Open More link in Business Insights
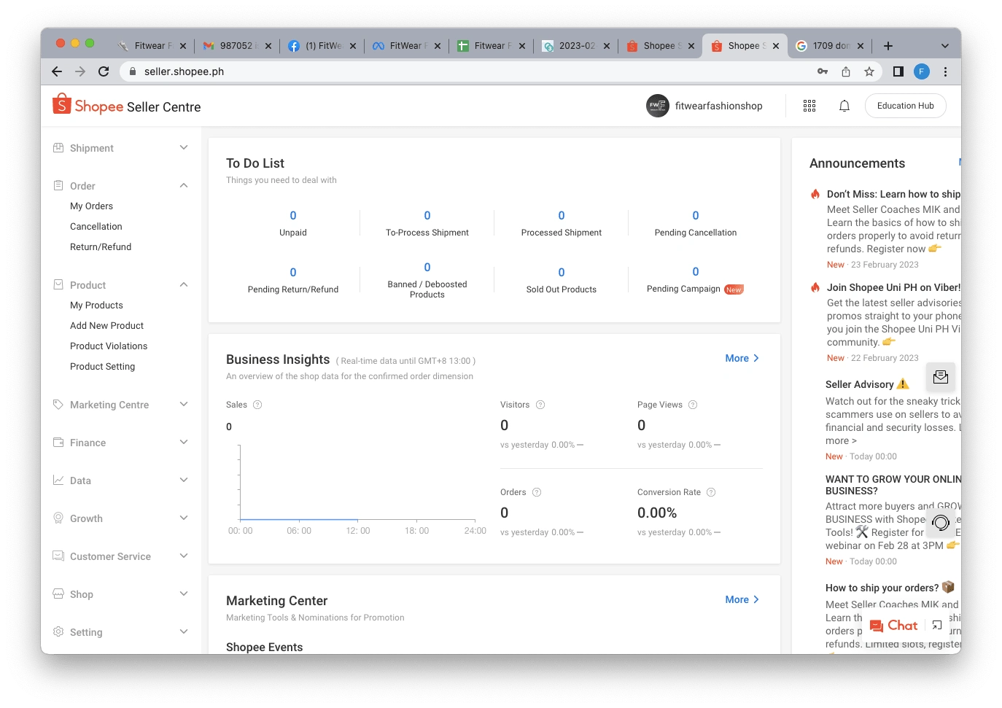Screen dimensions: 1002x708 742,358
